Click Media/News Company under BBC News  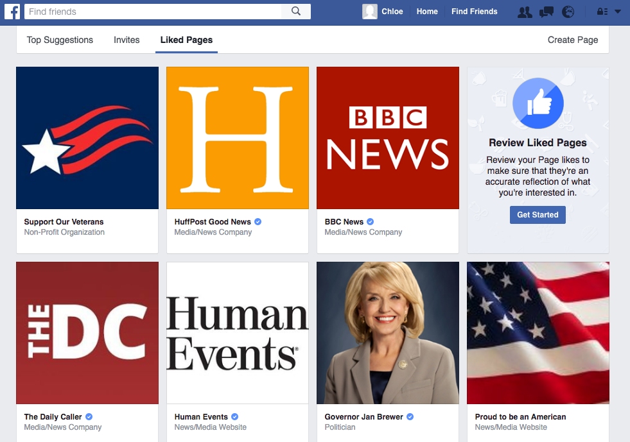pos(363,232)
